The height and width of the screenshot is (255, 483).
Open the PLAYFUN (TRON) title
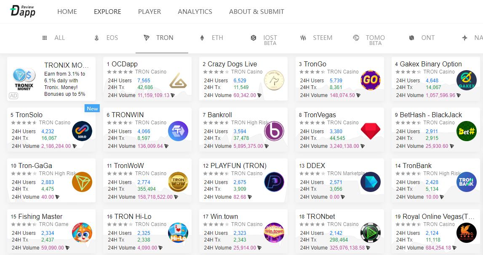click(x=238, y=166)
